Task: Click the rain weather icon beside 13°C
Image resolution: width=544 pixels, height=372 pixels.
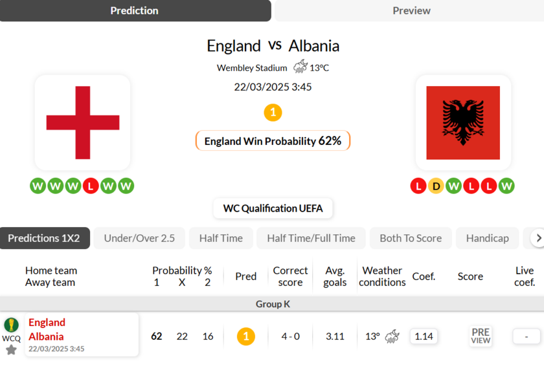Action: pyautogui.click(x=300, y=67)
